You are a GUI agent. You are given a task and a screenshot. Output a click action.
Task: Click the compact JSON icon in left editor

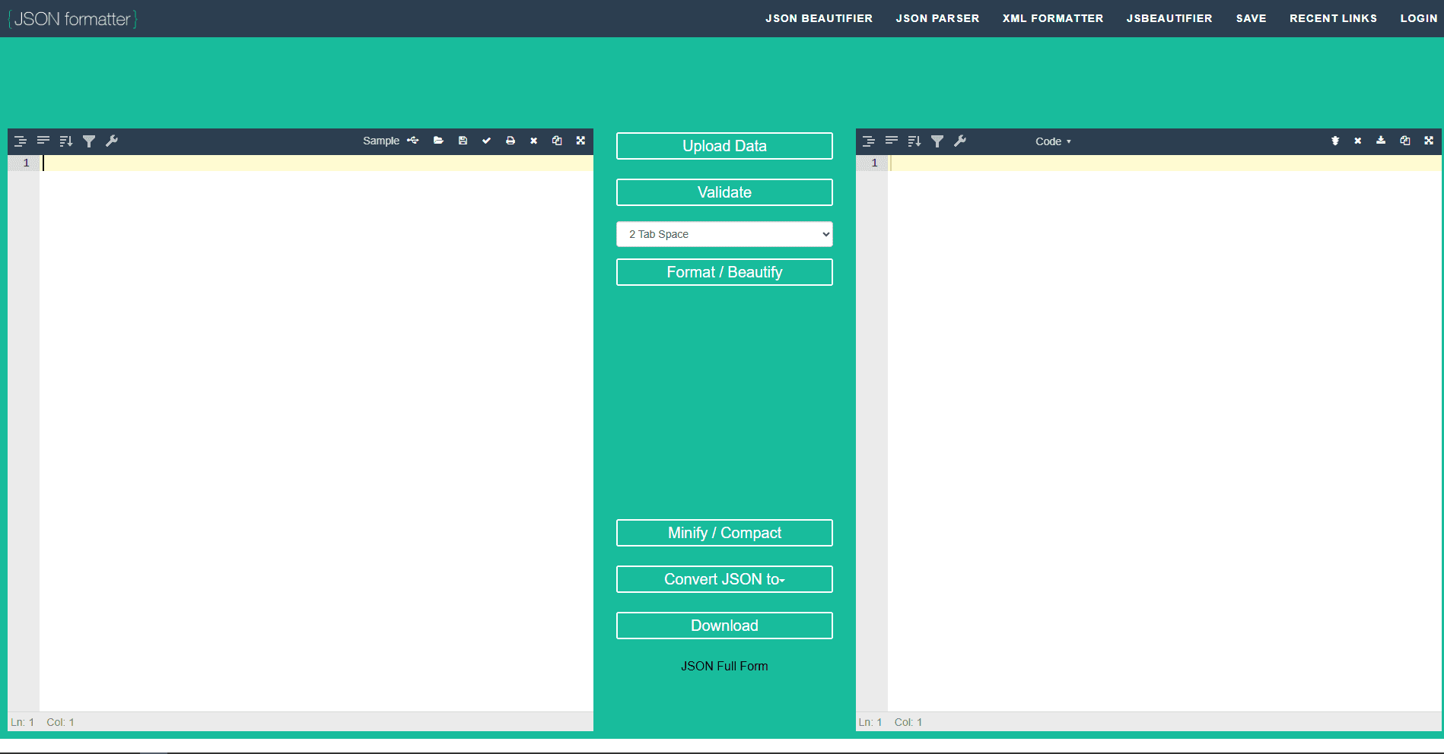[x=43, y=141]
